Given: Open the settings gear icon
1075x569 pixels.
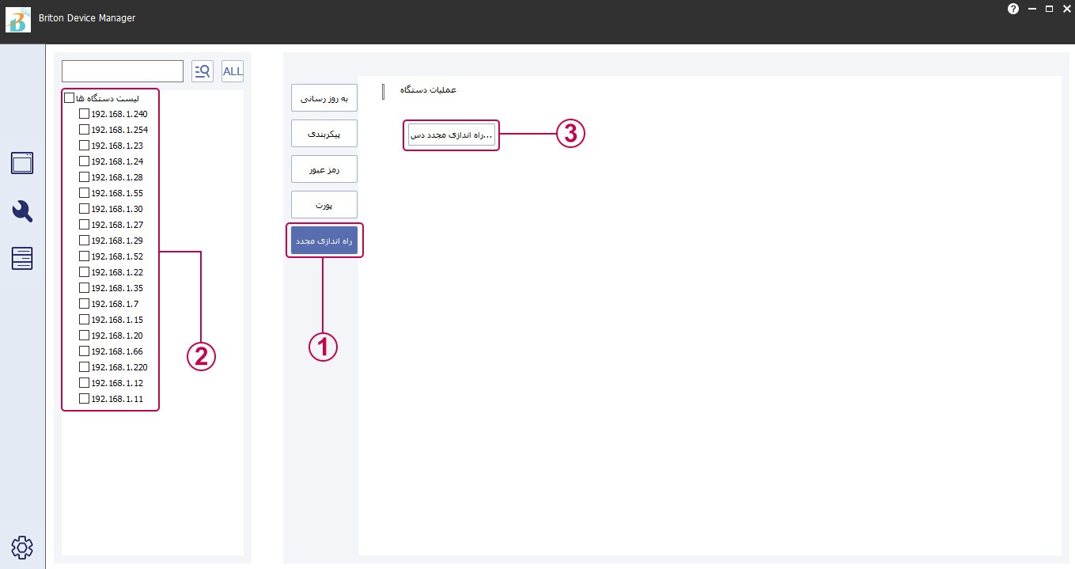Looking at the screenshot, I should coord(22,547).
